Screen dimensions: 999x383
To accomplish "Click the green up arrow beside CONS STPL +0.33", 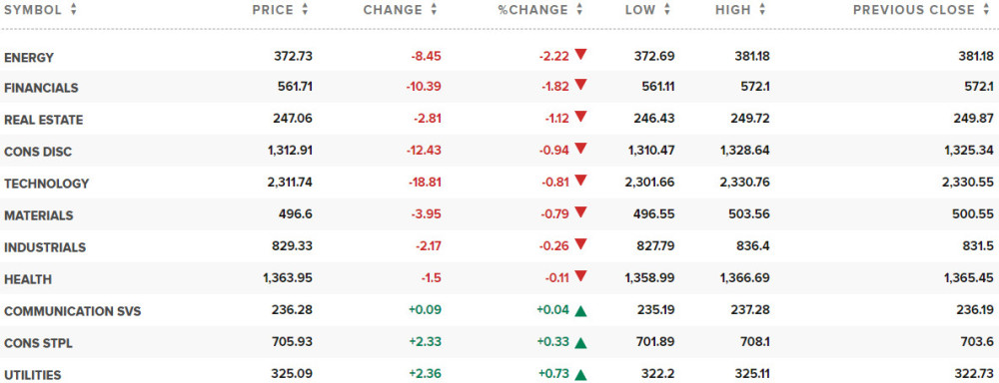I will click(x=579, y=343).
